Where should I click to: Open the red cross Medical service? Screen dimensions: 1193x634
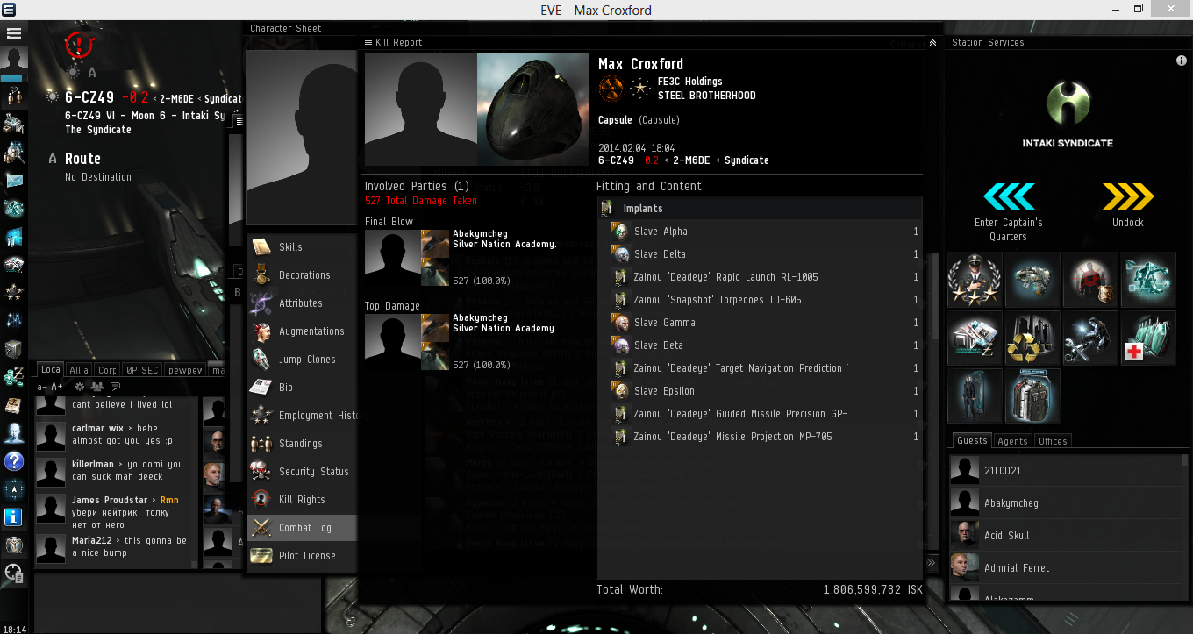(x=1148, y=338)
